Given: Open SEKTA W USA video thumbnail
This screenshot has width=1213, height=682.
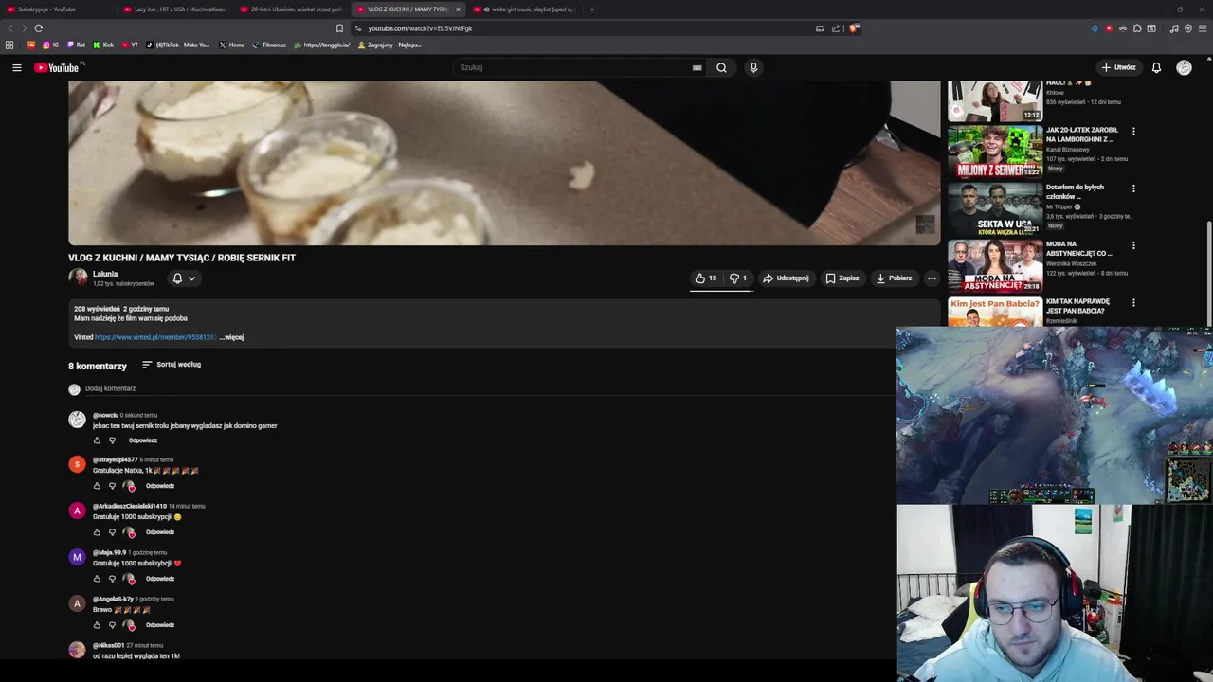Looking at the screenshot, I should point(995,208).
